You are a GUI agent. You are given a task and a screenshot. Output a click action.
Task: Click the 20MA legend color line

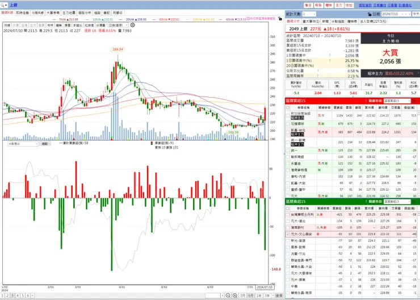pyautogui.click(x=121, y=19)
